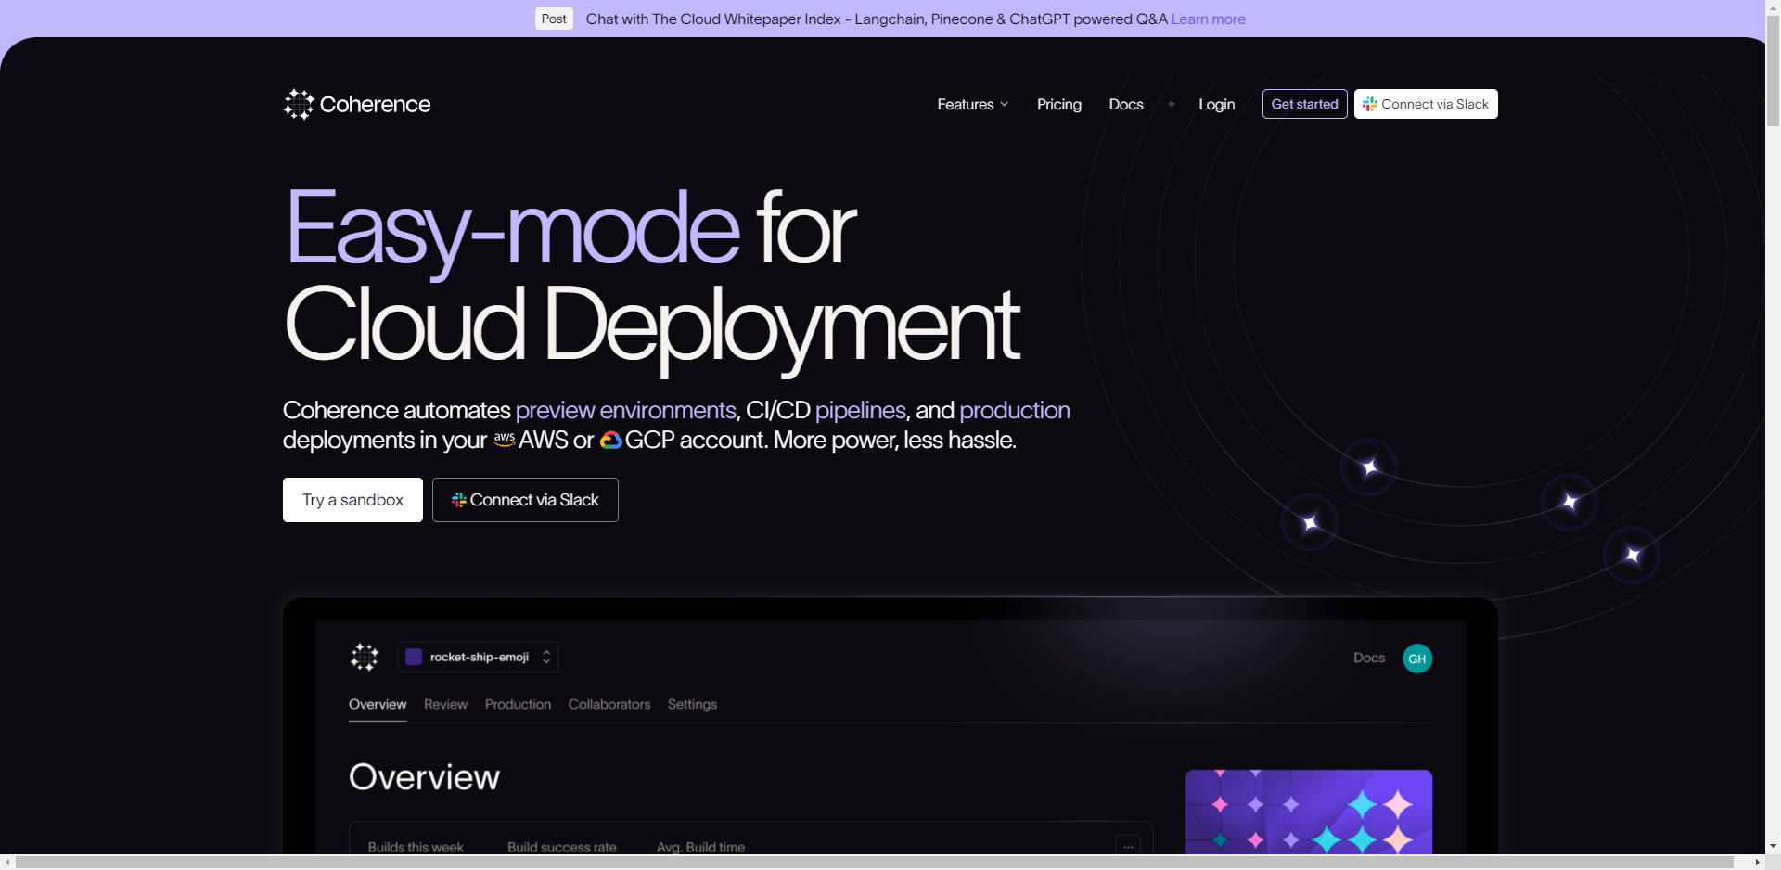
Task: Open the Collaborators tab
Action: 609,705
